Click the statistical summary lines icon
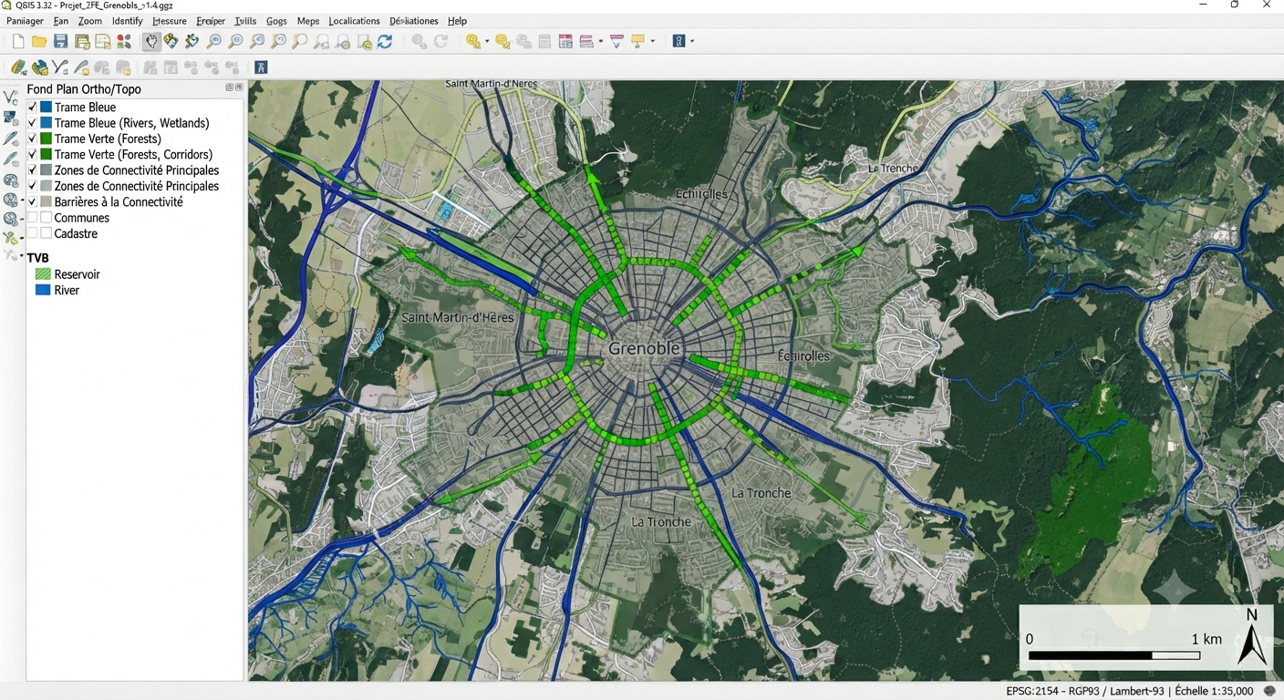Image resolution: width=1284 pixels, height=700 pixels. 586,41
